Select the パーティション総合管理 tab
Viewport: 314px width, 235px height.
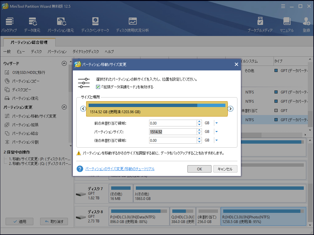(x=29, y=42)
